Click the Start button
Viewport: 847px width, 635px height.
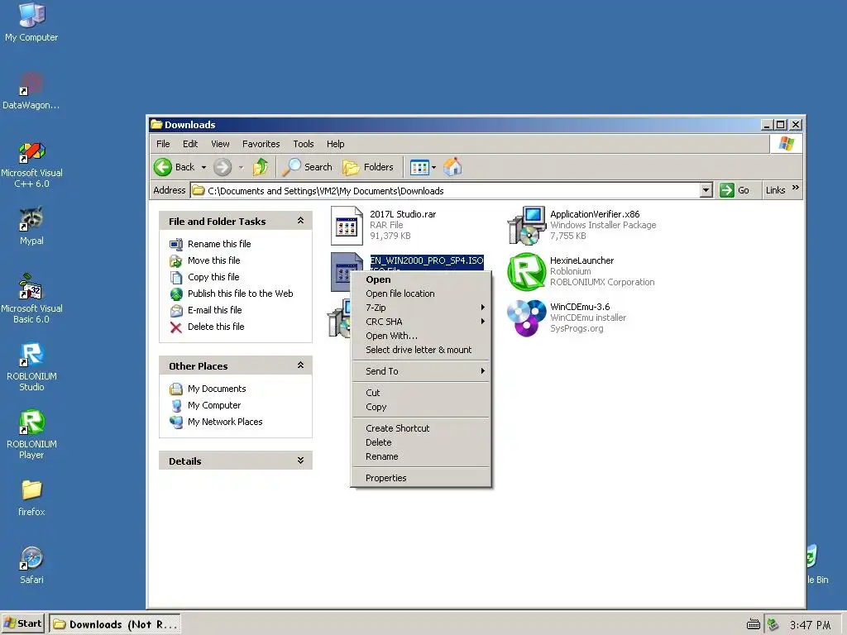(22, 624)
